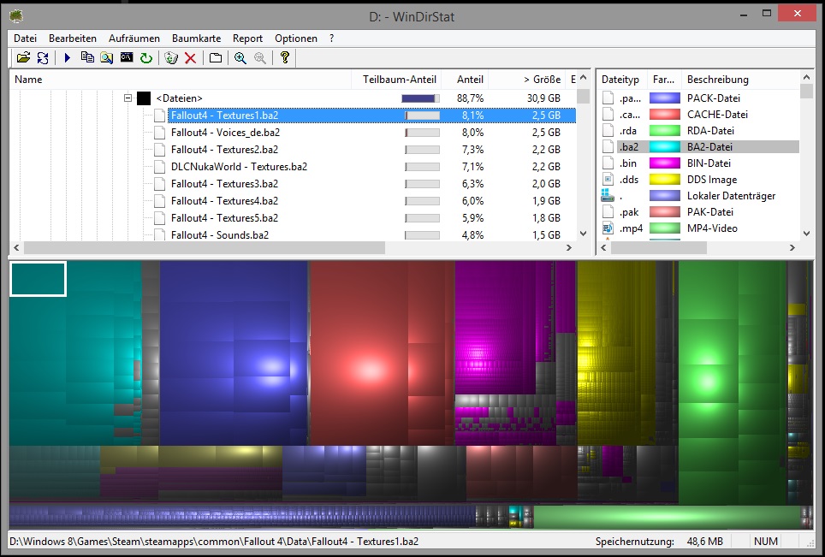
Task: Click the .mp4 video file type icon
Action: tap(608, 228)
